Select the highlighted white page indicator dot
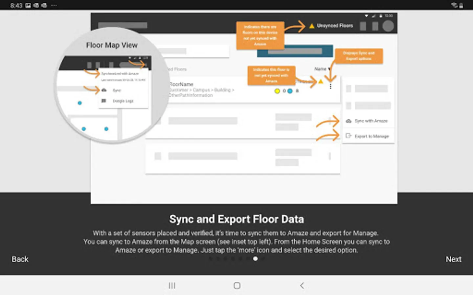 pyautogui.click(x=255, y=259)
